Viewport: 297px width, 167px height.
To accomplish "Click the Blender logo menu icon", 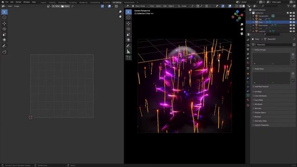I will [x=2, y=2].
